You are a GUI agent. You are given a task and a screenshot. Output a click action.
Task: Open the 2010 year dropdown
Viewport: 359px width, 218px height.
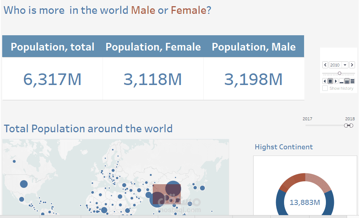345,65
